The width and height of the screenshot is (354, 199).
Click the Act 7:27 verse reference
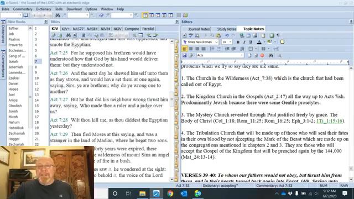[59, 99]
